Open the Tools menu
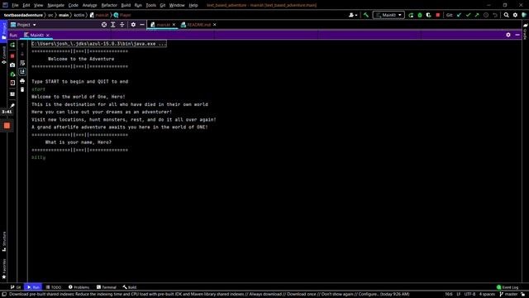This screenshot has height=298, width=529. pyautogui.click(x=150, y=5)
